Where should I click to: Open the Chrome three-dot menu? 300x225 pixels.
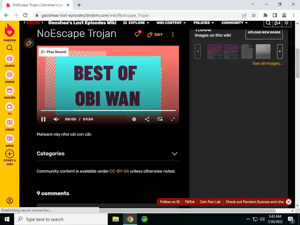tap(294, 15)
